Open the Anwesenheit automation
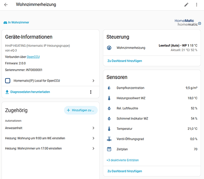204x179 pixels. pyautogui.click(x=51, y=128)
